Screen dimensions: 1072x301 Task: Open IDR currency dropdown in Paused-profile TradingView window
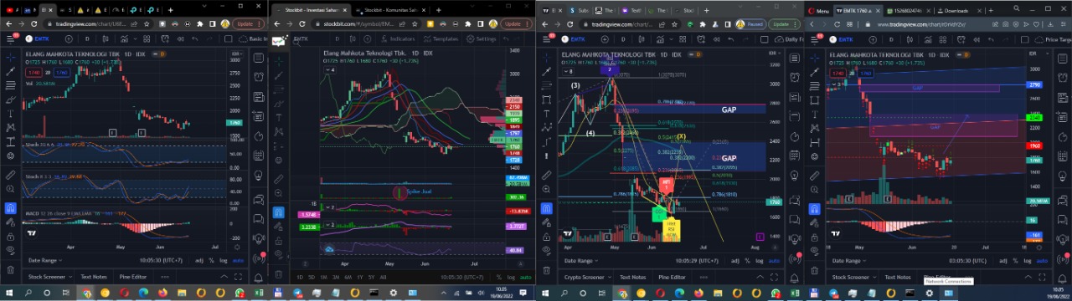pyautogui.click(x=775, y=53)
